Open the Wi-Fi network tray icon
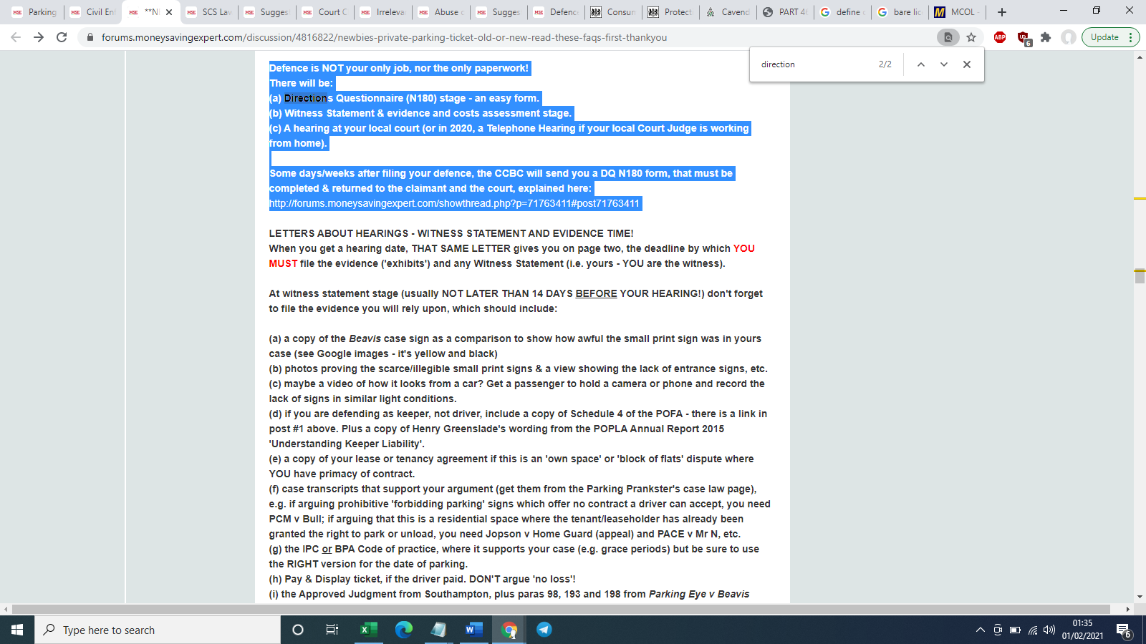Viewport: 1146px width, 644px height. pyautogui.click(x=1032, y=630)
